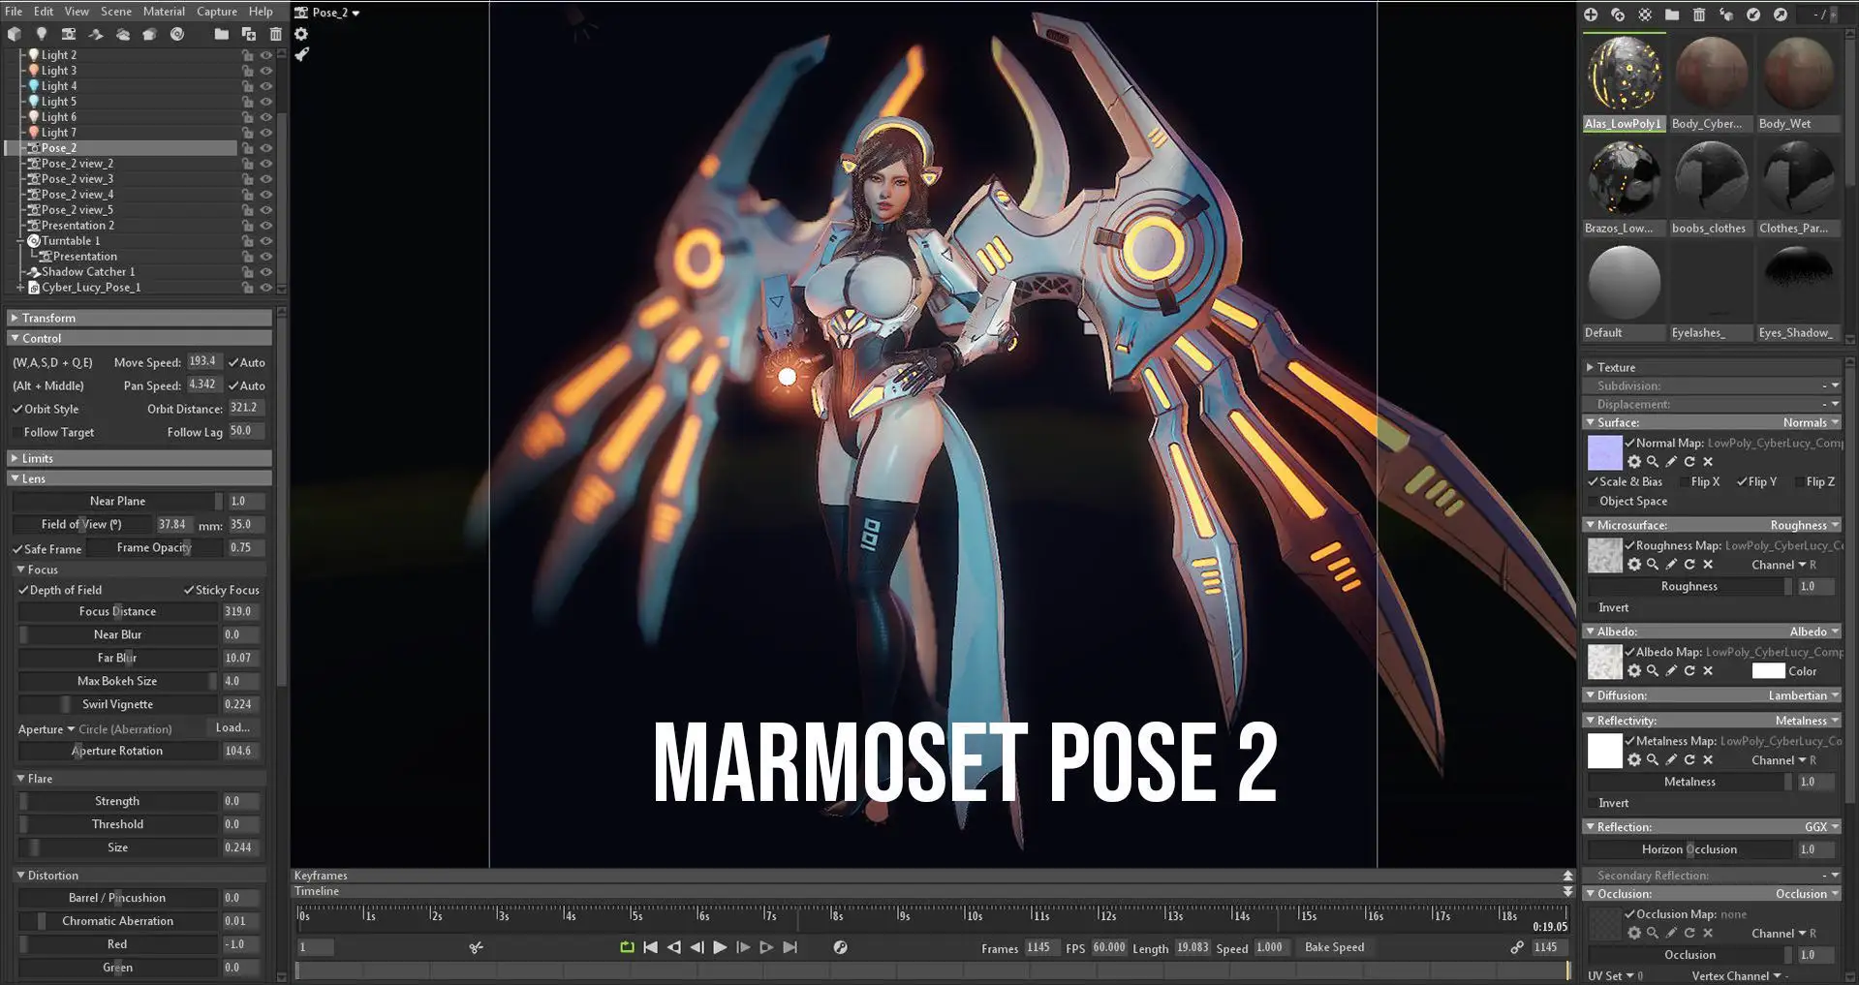This screenshot has height=985, width=1859.
Task: Disable the Depth of Field checkbox
Action: coord(23,590)
